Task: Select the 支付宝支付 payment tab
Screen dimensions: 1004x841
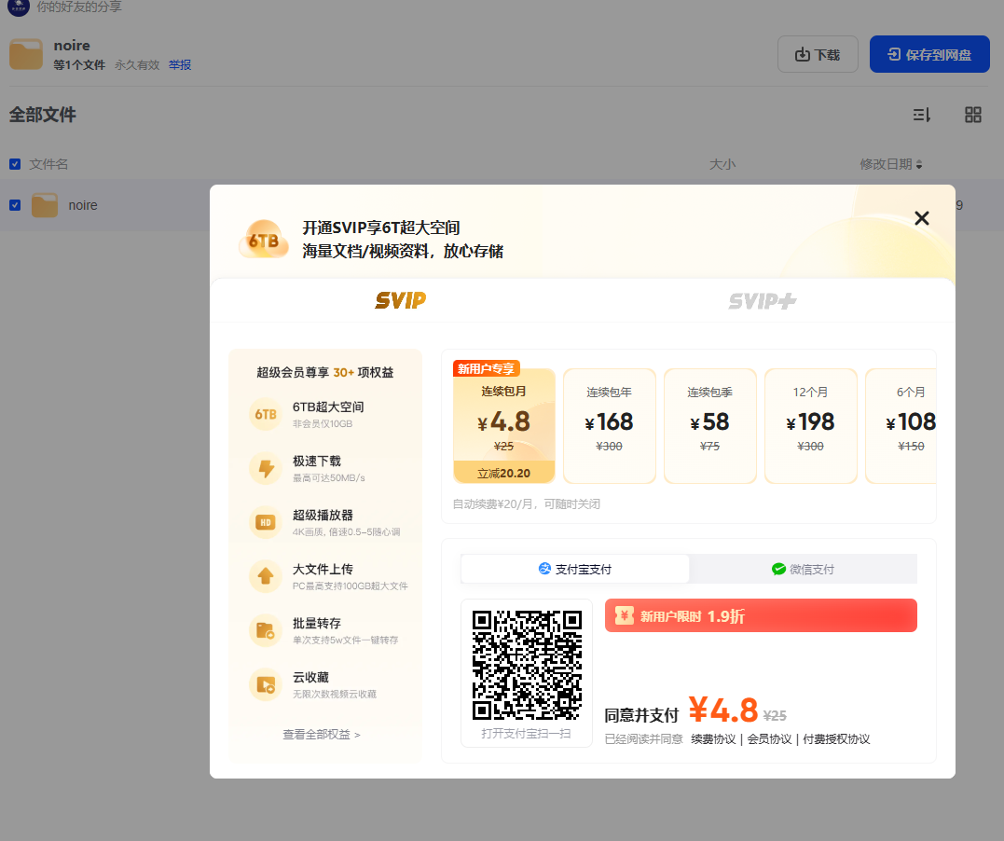Action: point(575,569)
